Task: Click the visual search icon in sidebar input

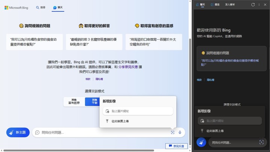Action: [x=261, y=142]
